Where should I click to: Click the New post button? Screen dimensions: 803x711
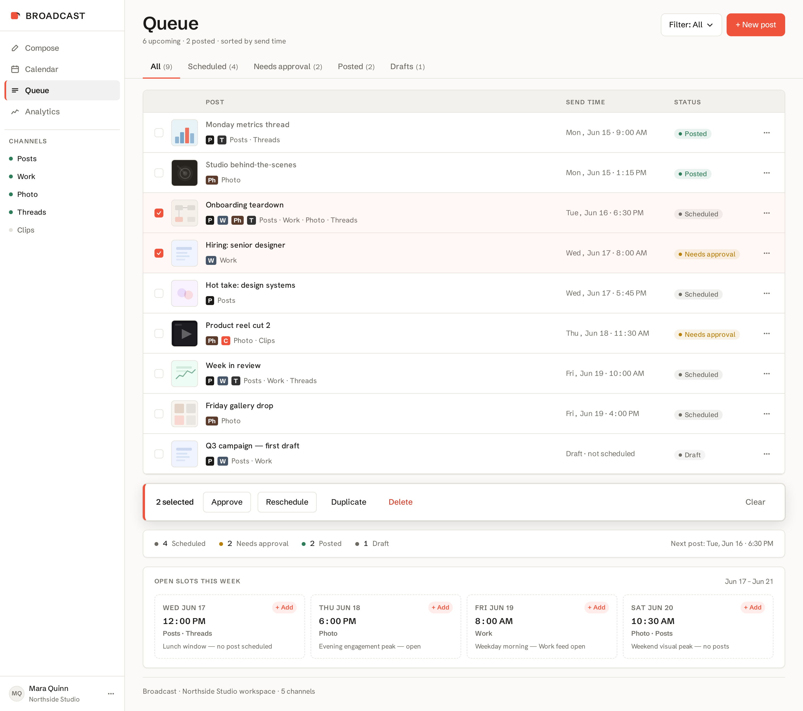pyautogui.click(x=756, y=25)
